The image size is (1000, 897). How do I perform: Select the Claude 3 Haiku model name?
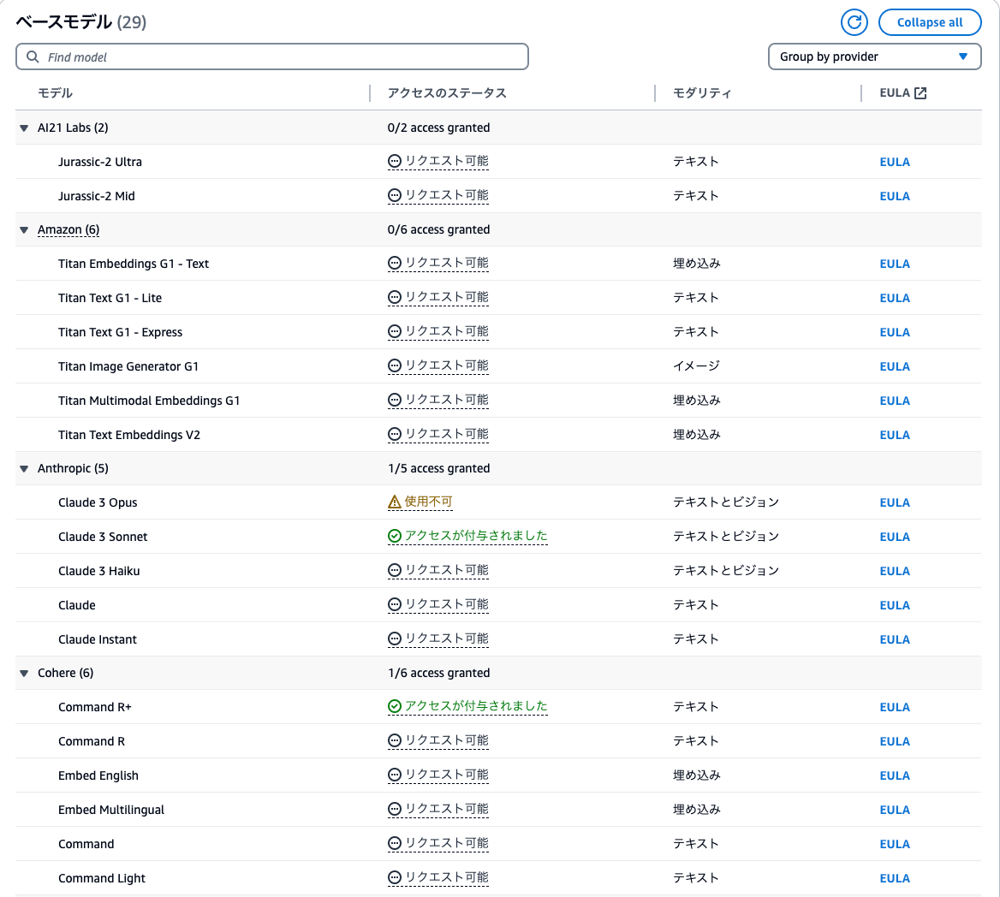(x=98, y=571)
